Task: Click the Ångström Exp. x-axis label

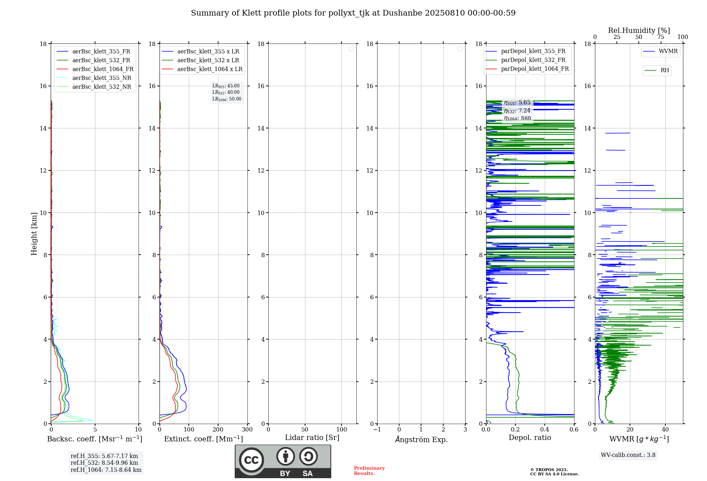Action: coord(421,439)
